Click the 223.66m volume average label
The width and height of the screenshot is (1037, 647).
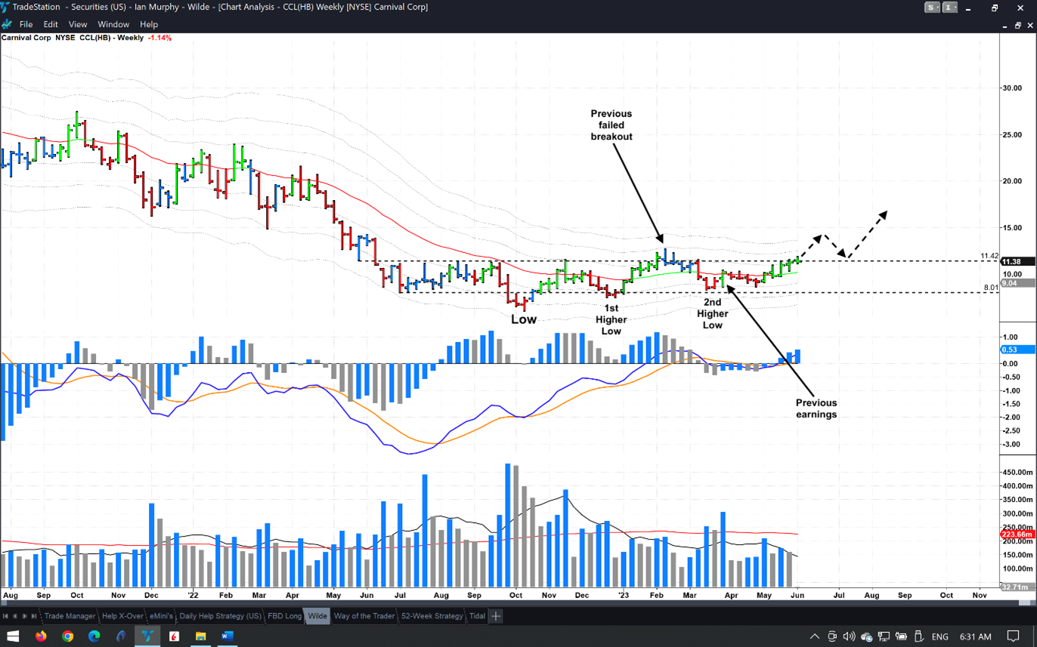(x=1017, y=535)
